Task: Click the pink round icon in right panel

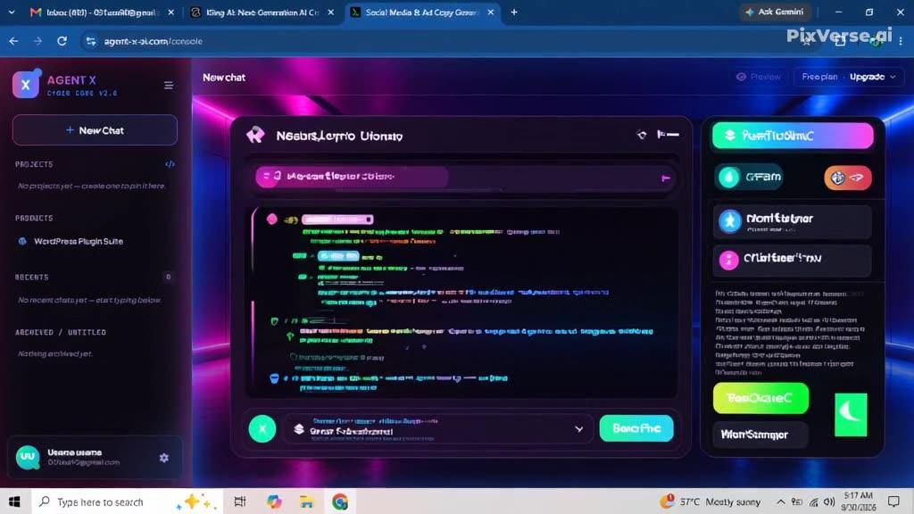Action: pyautogui.click(x=728, y=260)
